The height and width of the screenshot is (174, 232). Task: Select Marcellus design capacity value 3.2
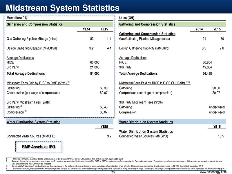(x=91, y=48)
